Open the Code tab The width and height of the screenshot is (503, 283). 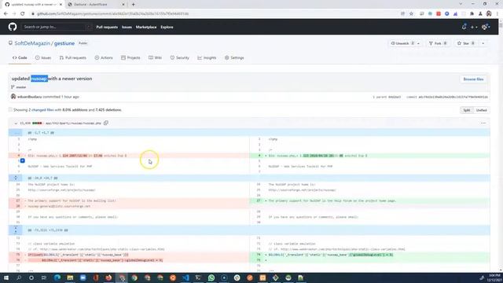point(20,57)
